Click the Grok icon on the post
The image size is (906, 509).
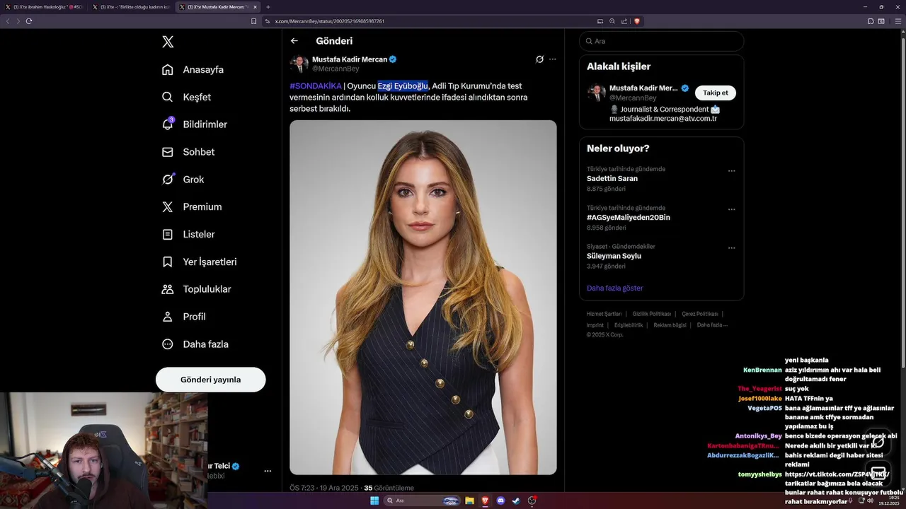539,59
